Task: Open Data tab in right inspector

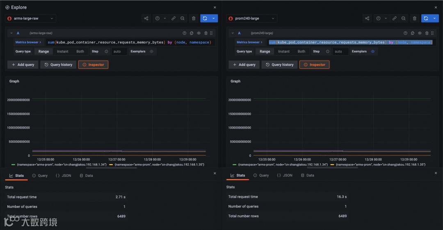Action: 308,175
